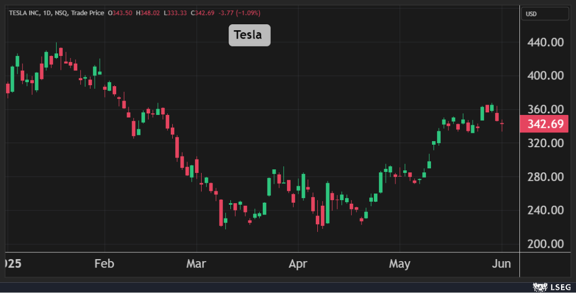Open the USD currency selector
576x293 pixels.
(545, 14)
